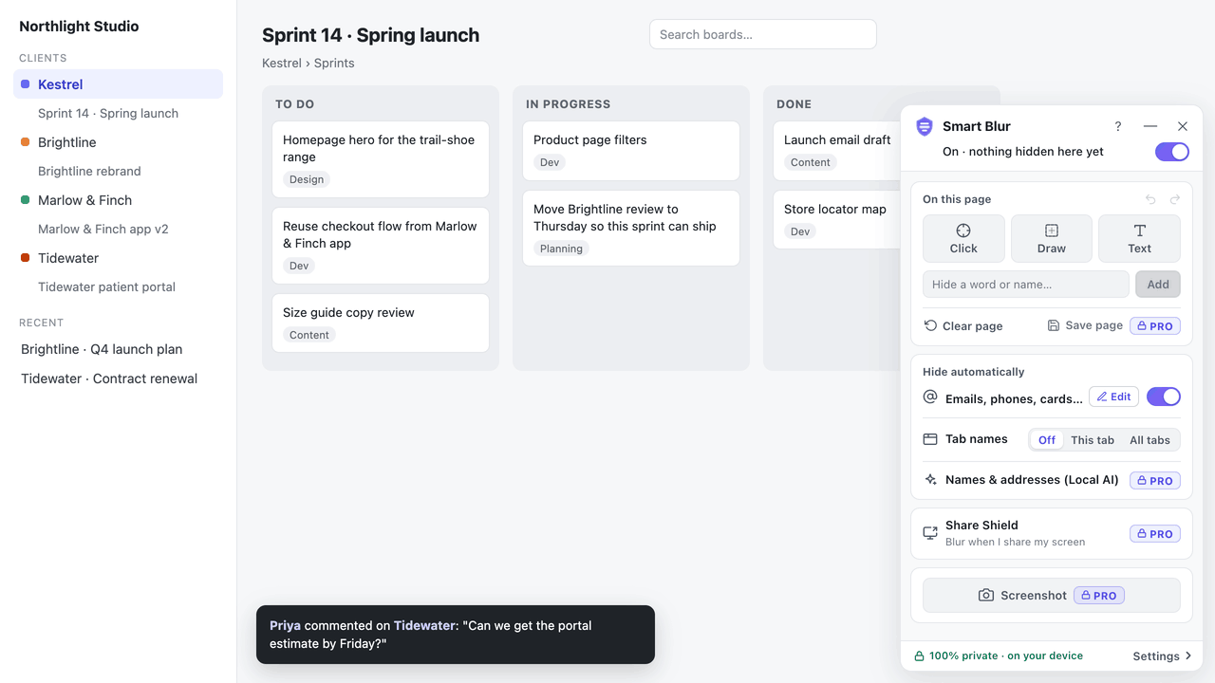1215x683 pixels.
Task: Set Tab names to All tabs
Action: [x=1150, y=439]
